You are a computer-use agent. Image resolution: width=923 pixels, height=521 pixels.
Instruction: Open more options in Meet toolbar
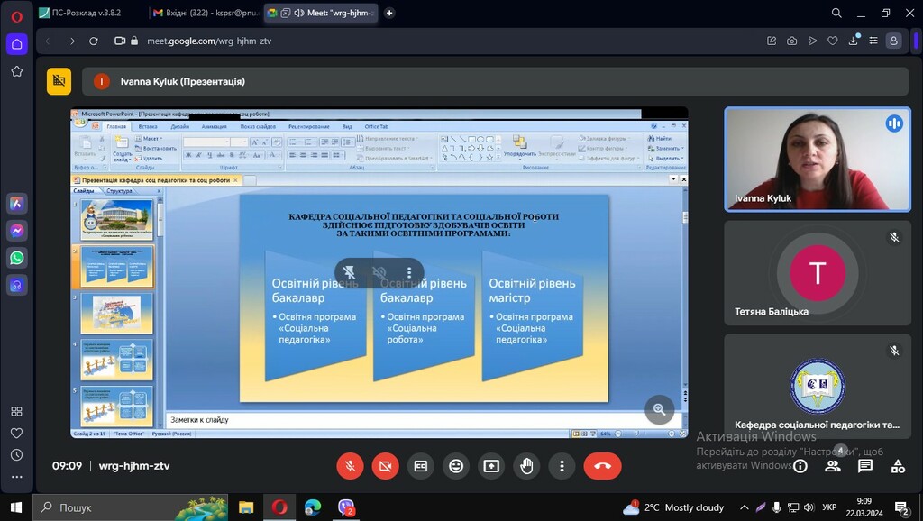(562, 466)
